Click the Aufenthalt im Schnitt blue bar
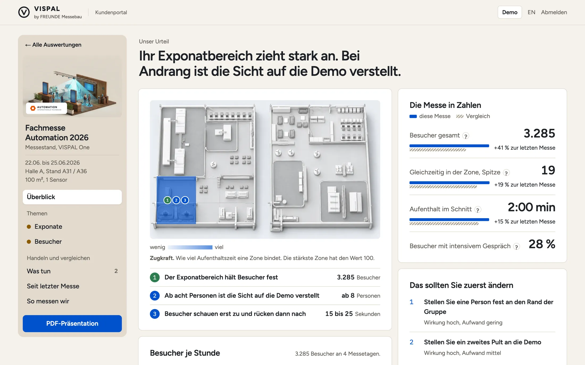 point(449,220)
